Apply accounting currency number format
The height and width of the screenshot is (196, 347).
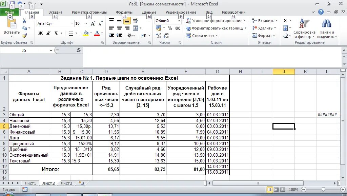(159, 28)
